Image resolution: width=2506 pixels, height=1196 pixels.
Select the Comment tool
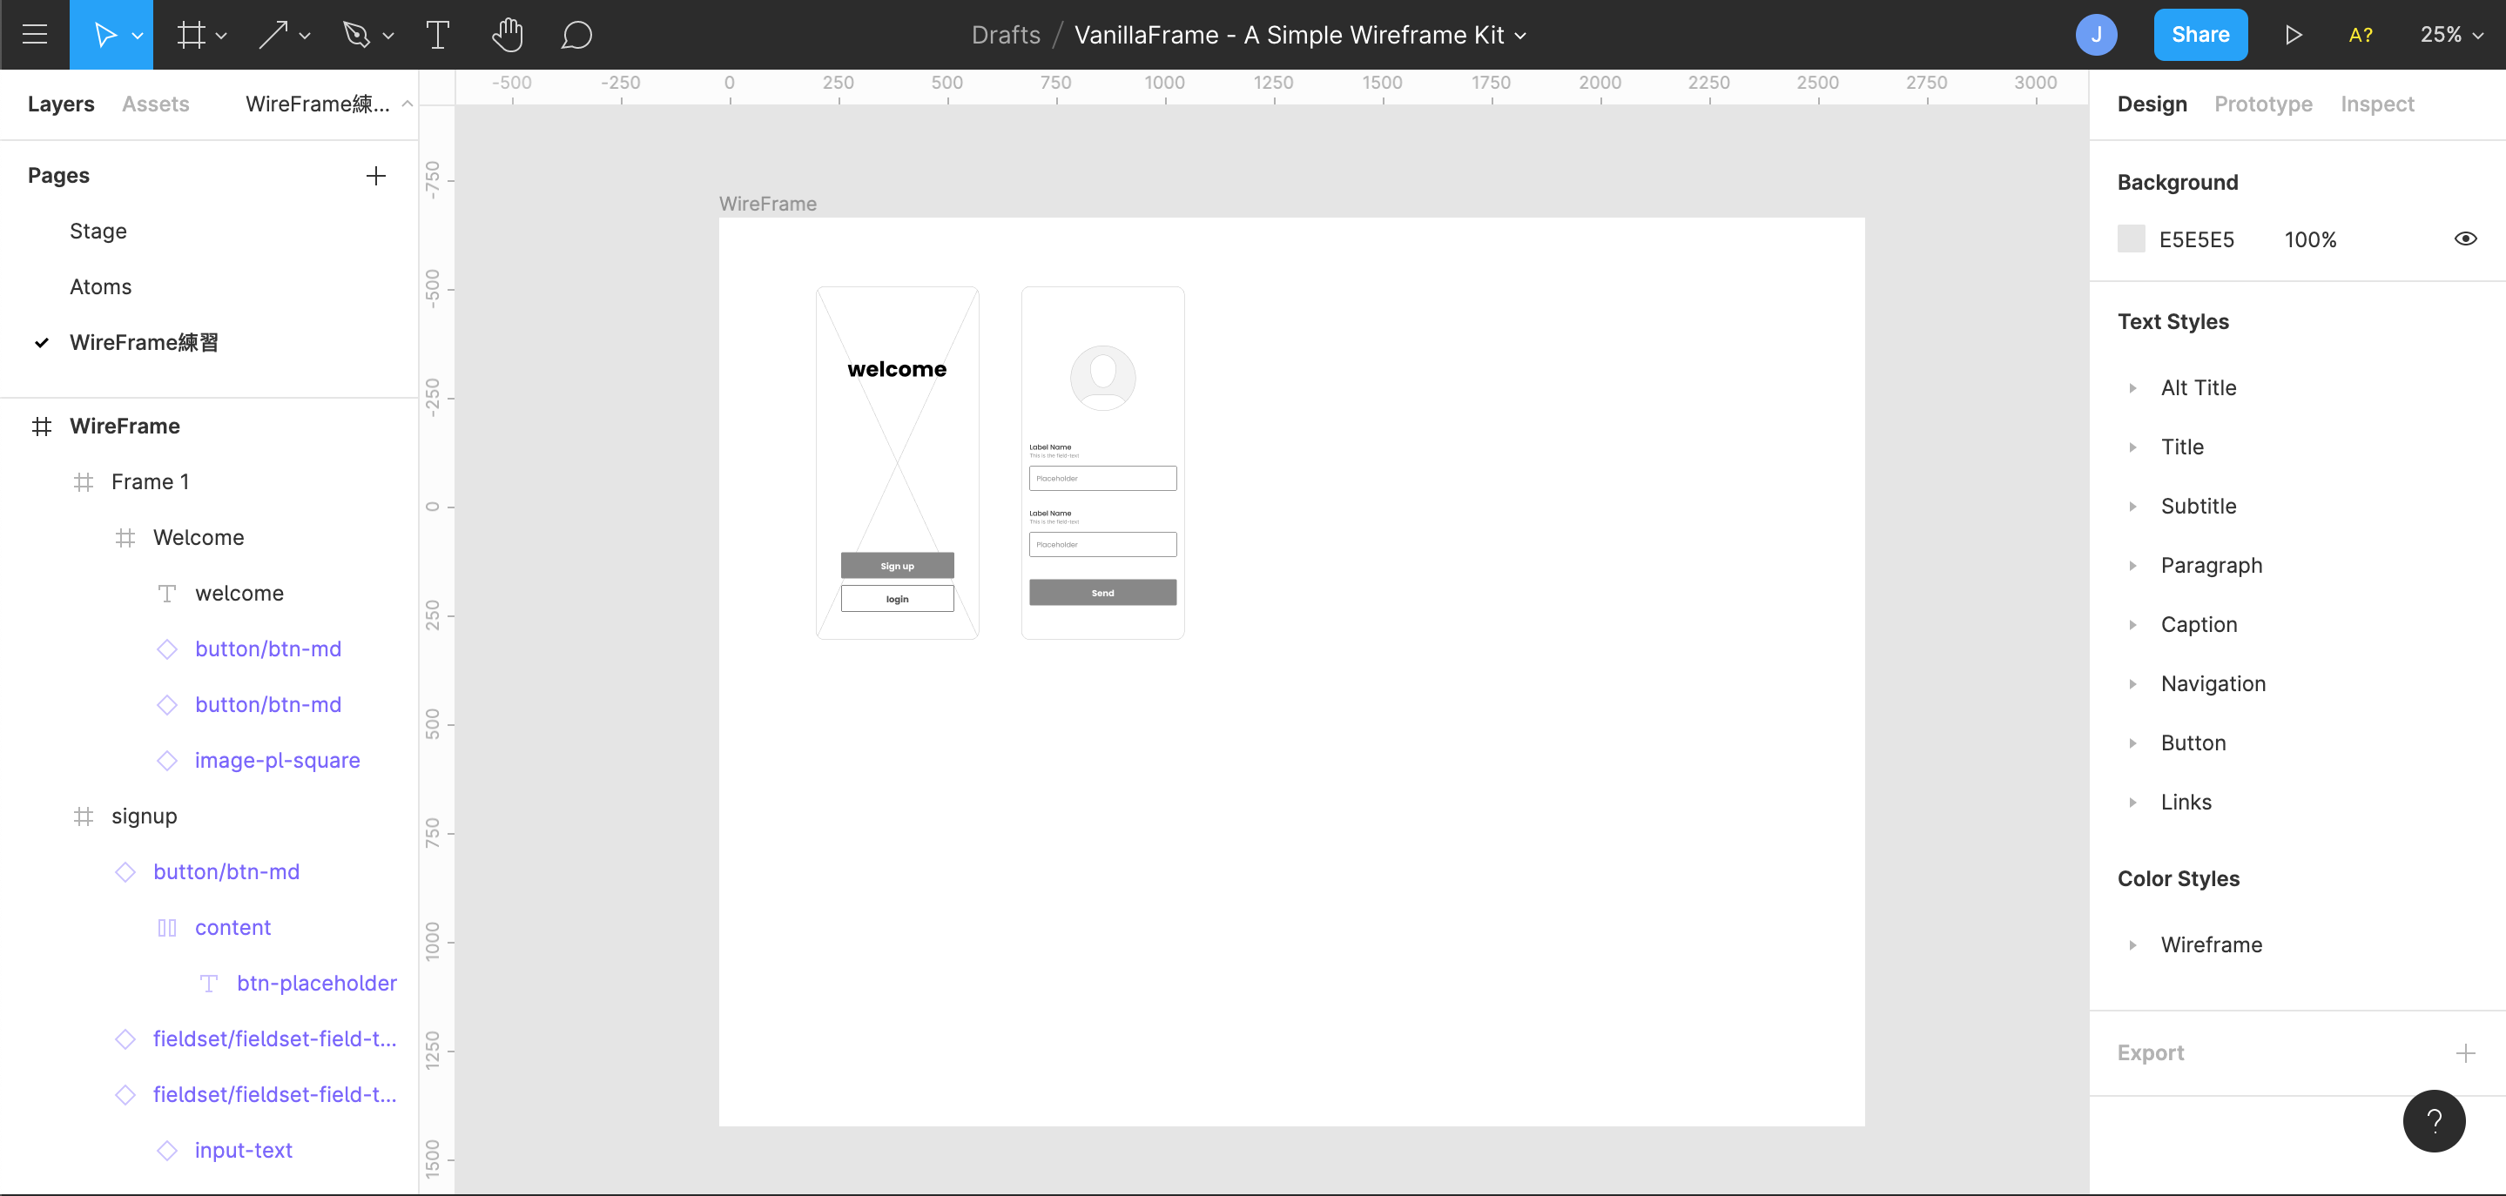click(x=576, y=35)
